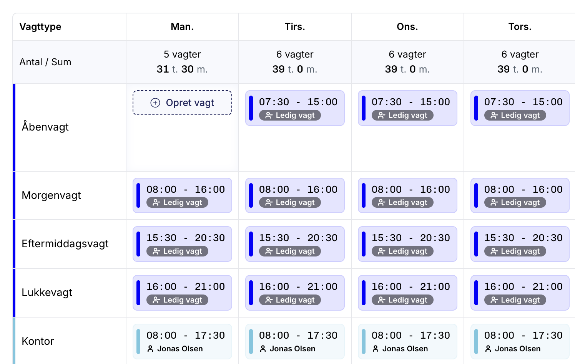Click the plus icon in Opret vagt
575x364 pixels.
pyautogui.click(x=155, y=103)
